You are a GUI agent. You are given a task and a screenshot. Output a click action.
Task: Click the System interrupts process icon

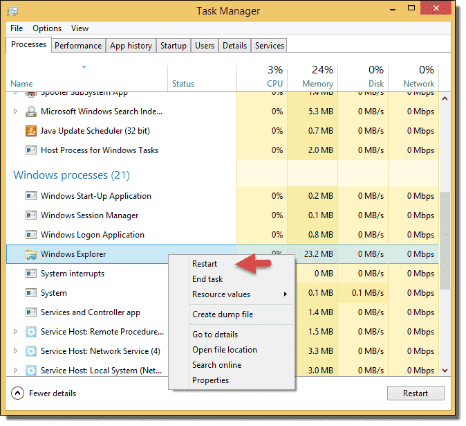[31, 274]
